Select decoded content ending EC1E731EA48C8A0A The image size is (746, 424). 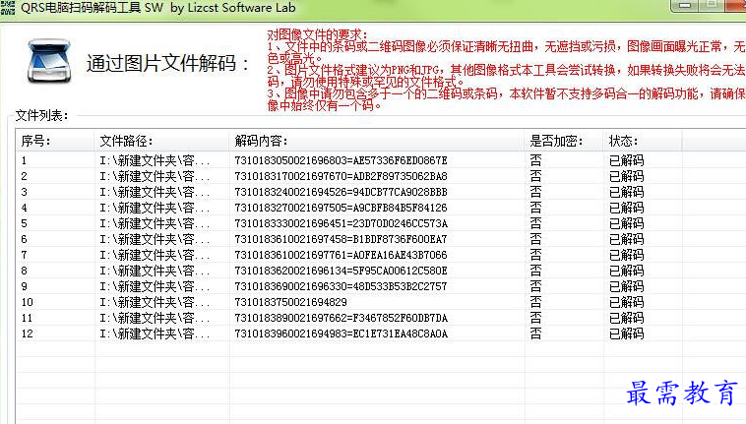pos(341,333)
